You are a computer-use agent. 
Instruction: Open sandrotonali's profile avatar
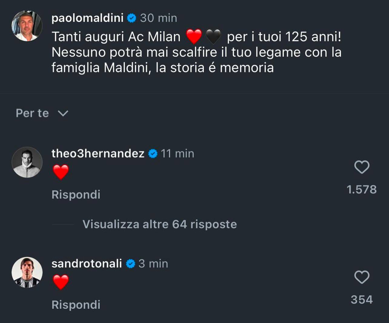coord(27,272)
